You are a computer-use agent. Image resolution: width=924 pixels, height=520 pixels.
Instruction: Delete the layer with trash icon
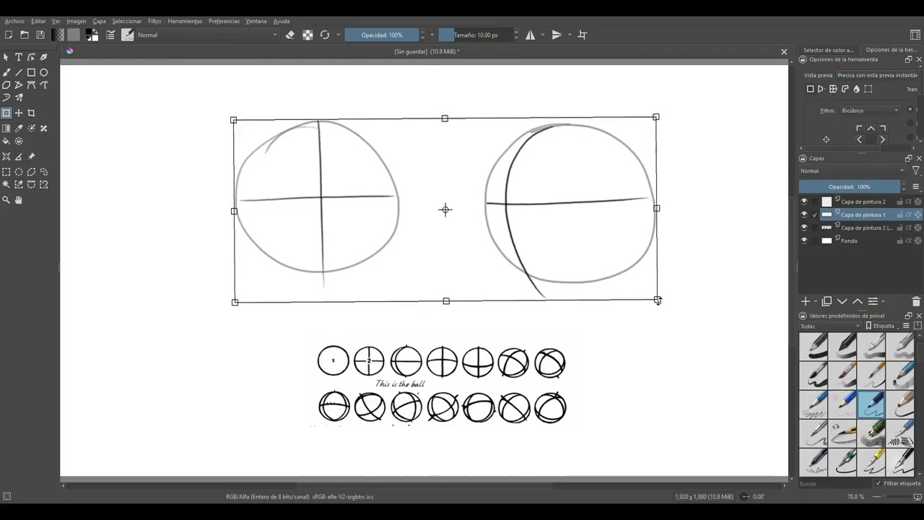coord(916,301)
